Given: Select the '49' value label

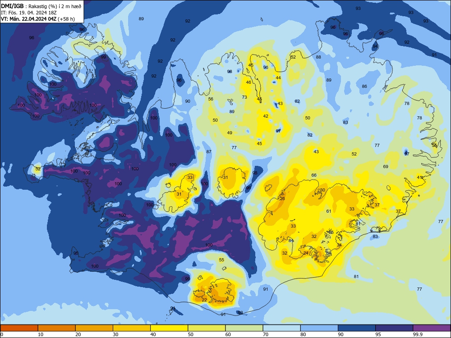Looking at the screenshot, I should (230, 133).
